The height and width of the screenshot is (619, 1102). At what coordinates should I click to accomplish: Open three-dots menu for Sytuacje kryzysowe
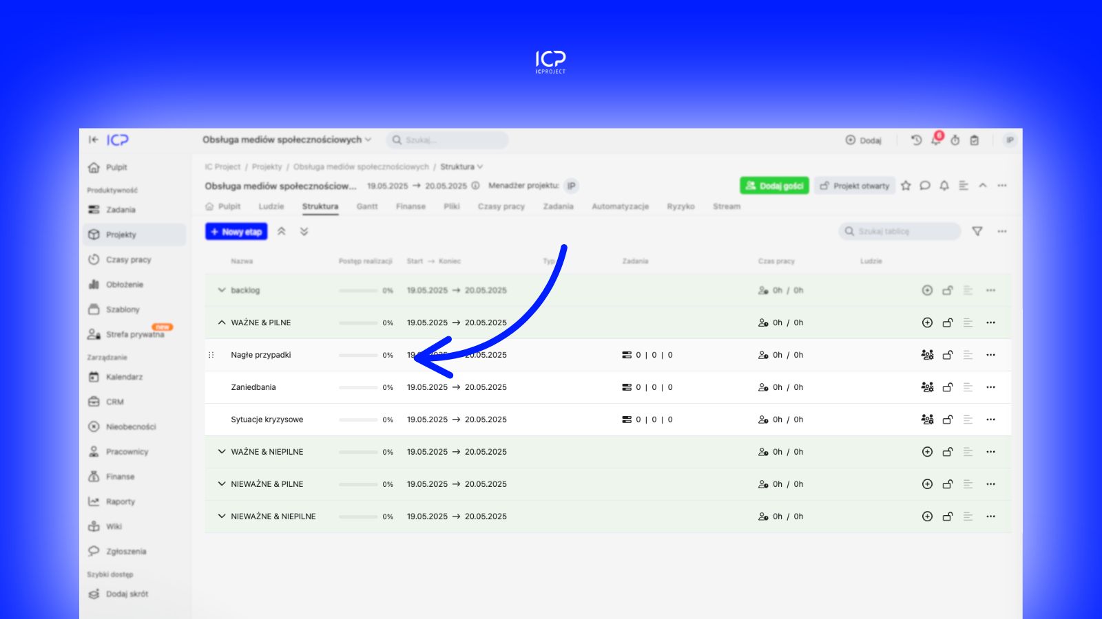(x=990, y=420)
